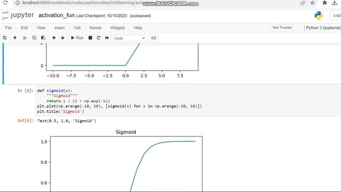Viewport: 341px width, 192px height.
Task: Open browser downloads icon
Action: click(335, 3)
